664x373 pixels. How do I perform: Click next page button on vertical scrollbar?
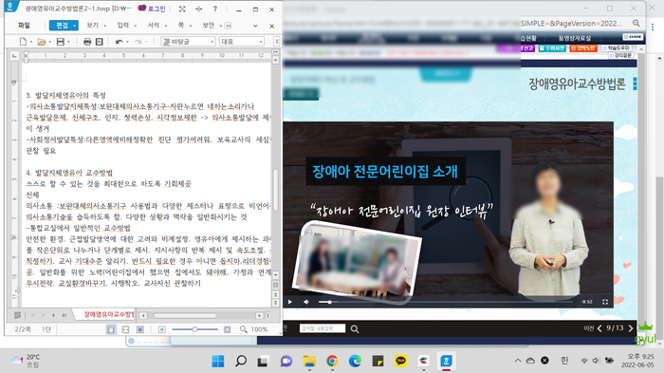tap(275, 303)
